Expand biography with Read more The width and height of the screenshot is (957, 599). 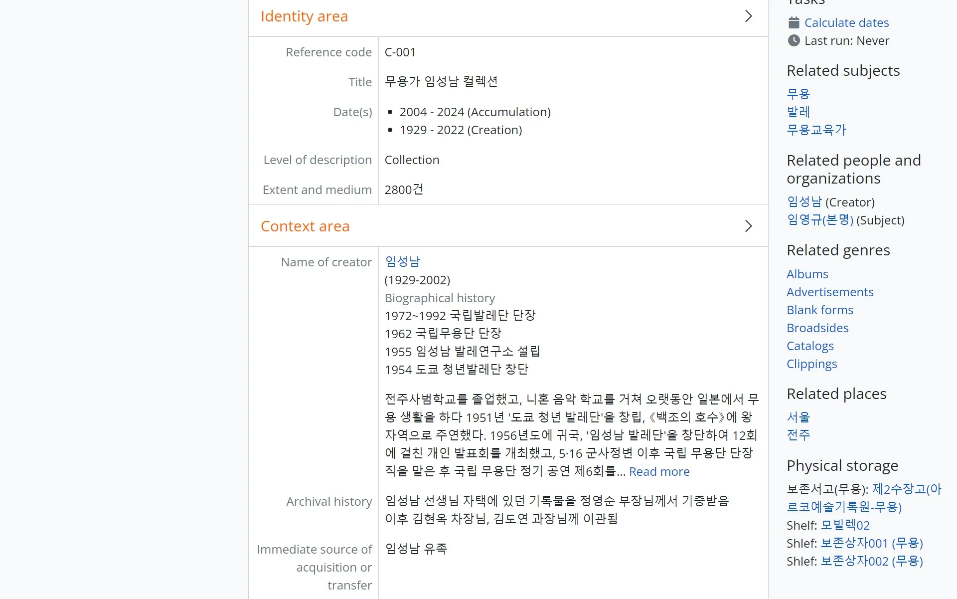click(659, 471)
